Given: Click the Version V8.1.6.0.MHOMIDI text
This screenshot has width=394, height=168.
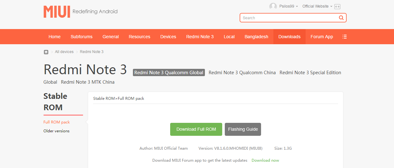Looking at the screenshot, I should pos(230,148).
